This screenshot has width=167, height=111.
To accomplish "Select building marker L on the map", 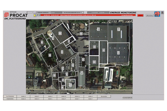I will [x=53, y=38].
